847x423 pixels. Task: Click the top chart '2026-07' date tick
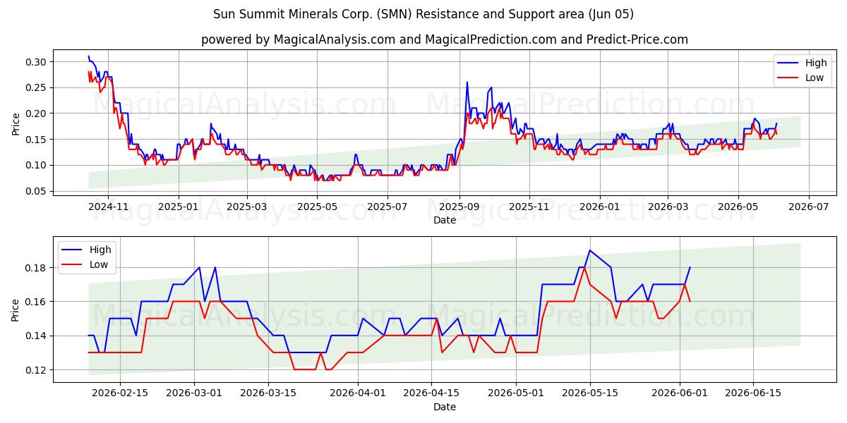click(808, 207)
